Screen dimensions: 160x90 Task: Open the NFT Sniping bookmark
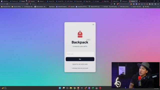(113, 7)
